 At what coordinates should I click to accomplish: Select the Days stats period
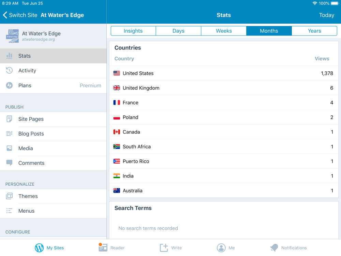178,31
